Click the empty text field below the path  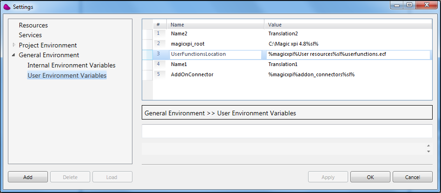(x=287, y=131)
